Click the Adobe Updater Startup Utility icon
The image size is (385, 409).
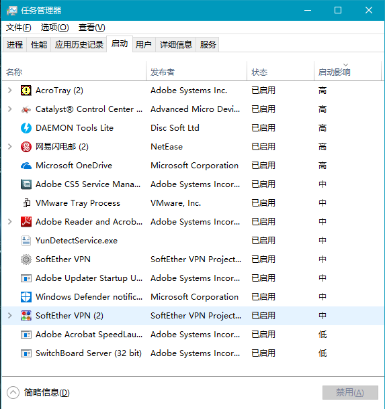(x=26, y=278)
